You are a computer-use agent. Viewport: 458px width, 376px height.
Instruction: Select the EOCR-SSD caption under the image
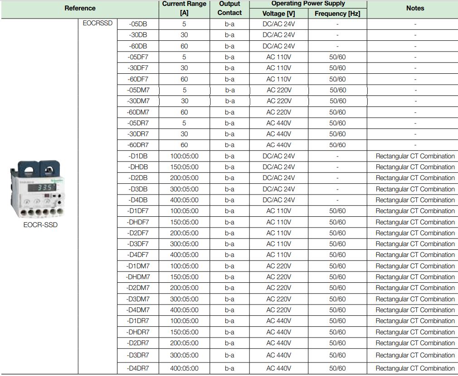pyautogui.click(x=40, y=225)
